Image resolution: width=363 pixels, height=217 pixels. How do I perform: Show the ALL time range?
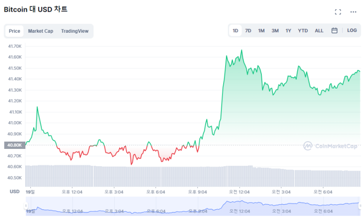319,30
